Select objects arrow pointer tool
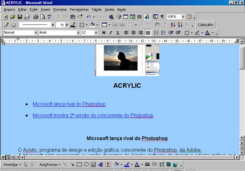245x171 pixels. [26, 164]
